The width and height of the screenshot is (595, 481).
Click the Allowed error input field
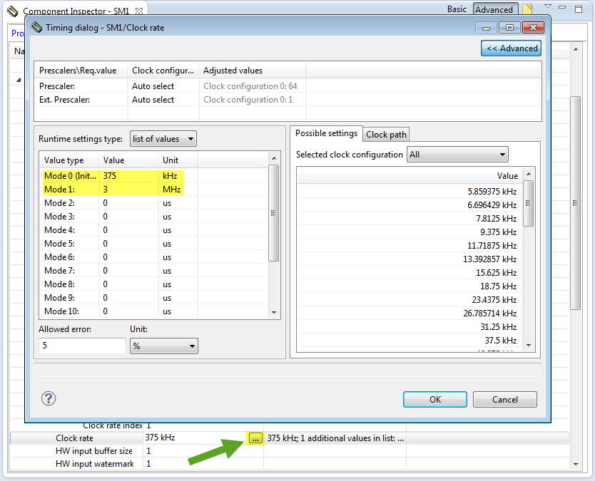point(82,346)
